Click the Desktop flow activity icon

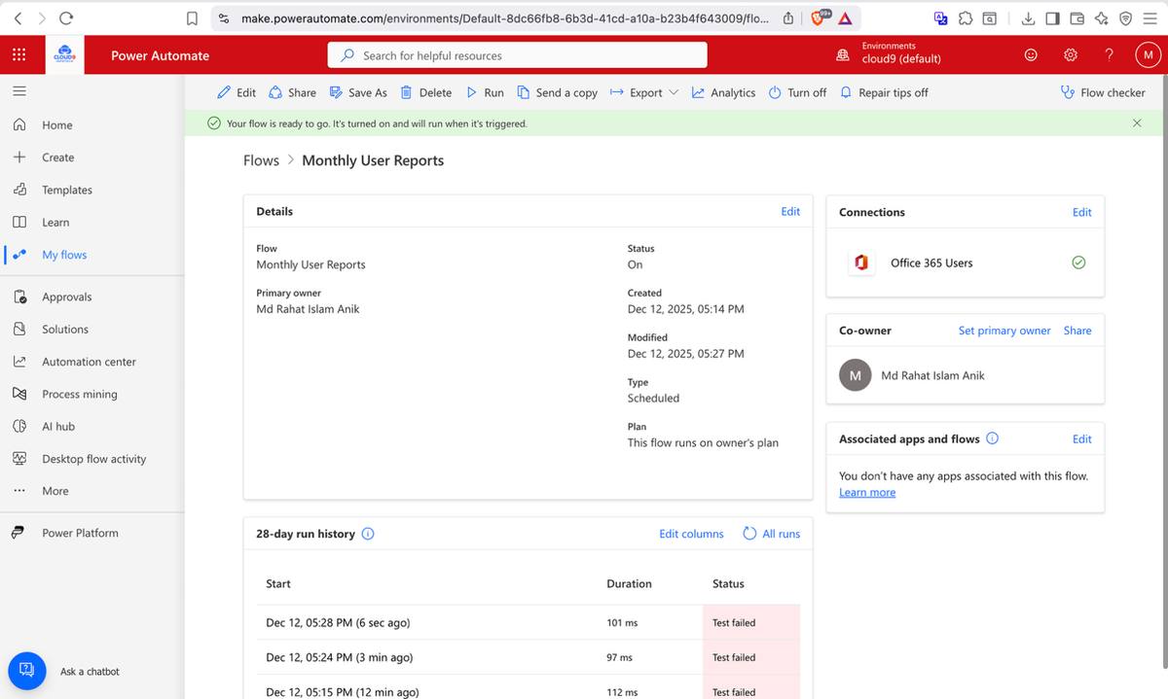[19, 458]
